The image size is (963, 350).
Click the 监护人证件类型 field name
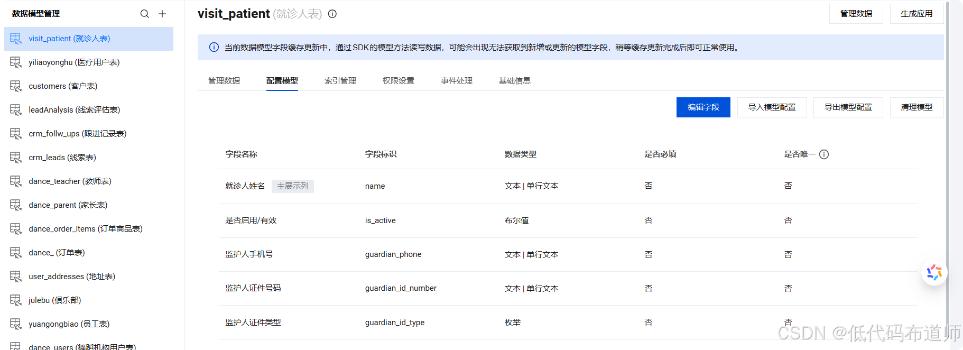point(253,323)
